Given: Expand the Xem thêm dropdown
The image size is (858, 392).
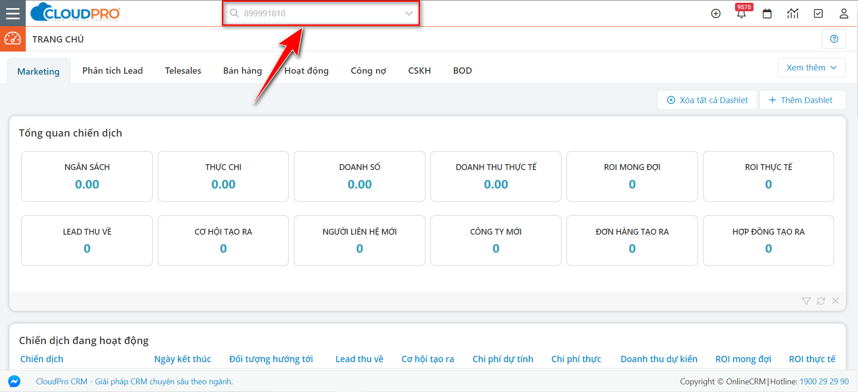Looking at the screenshot, I should (811, 68).
